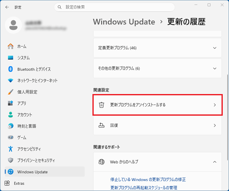Screen dimensions: 229x191
Task: Open ネットワークとインターネット settings
Action: (x=37, y=81)
